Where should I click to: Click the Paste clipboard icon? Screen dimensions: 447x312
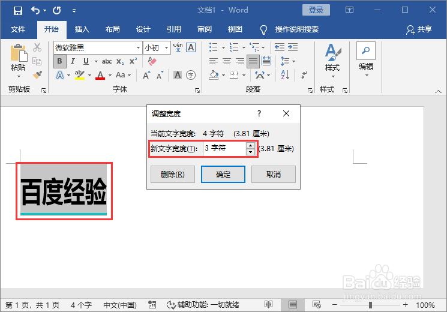[18, 53]
